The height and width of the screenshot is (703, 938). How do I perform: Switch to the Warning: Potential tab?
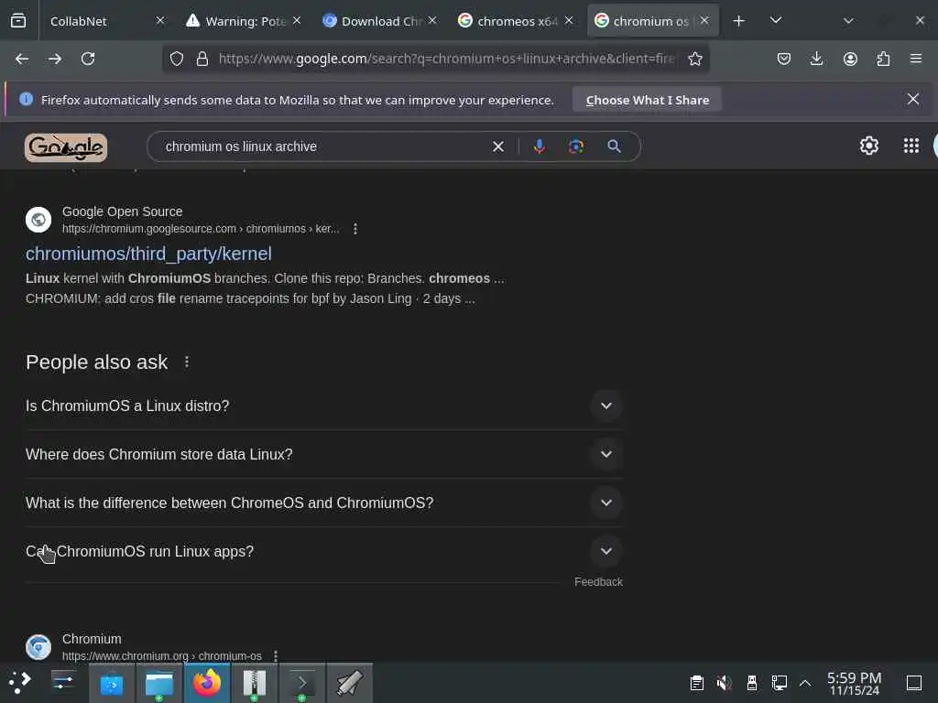tap(245, 21)
